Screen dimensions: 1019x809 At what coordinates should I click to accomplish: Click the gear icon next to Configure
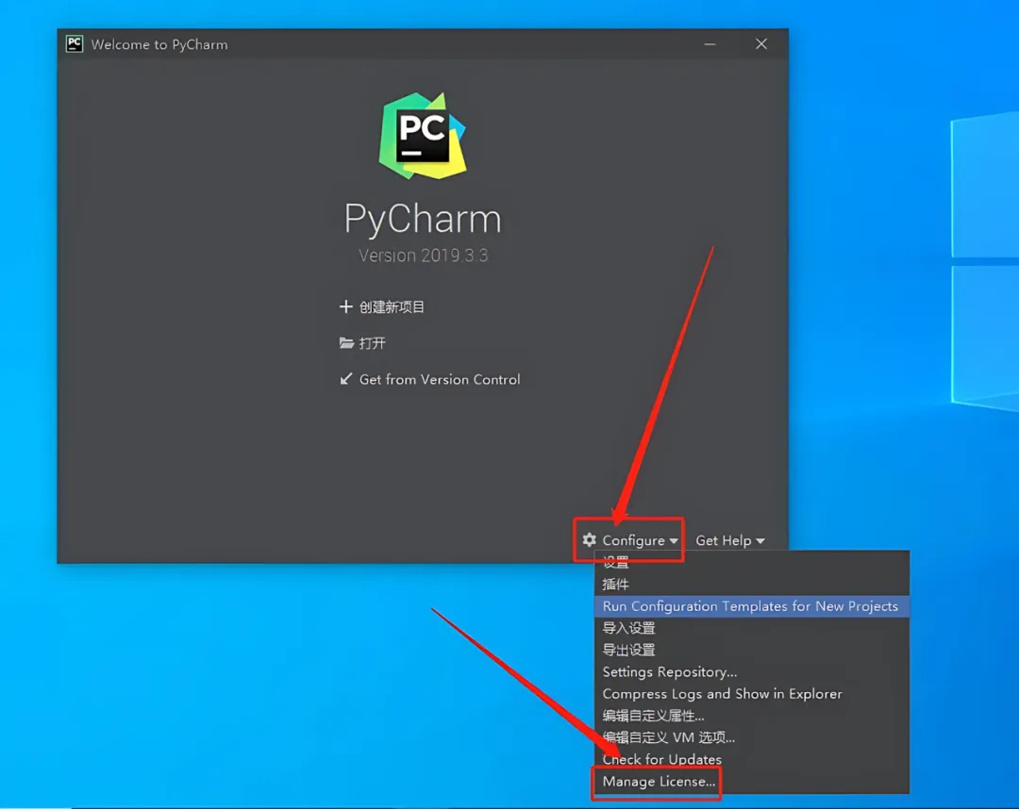(x=590, y=539)
